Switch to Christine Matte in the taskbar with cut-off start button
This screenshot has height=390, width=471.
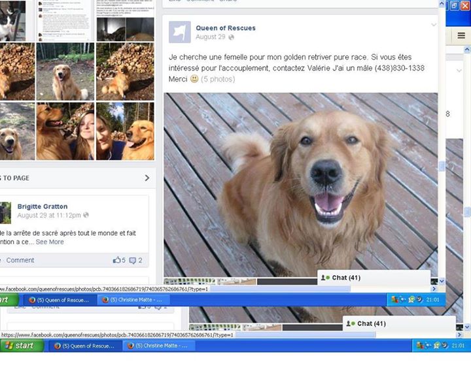[133, 300]
